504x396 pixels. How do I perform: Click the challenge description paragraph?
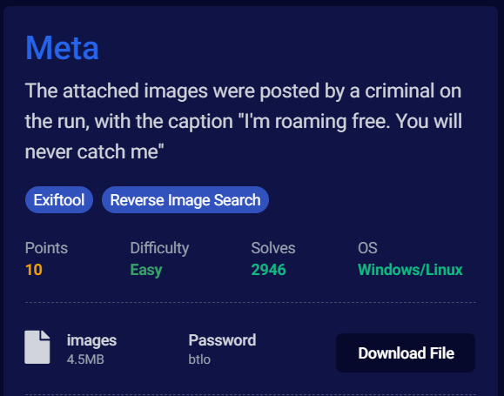click(244, 121)
